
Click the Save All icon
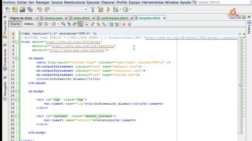pyautogui.click(x=30, y=9)
